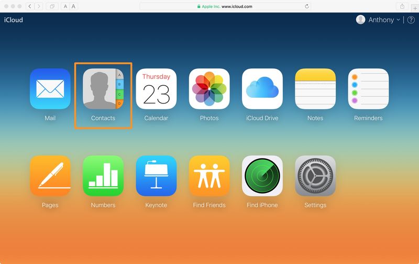Launch the Pages app icon

[x=50, y=176]
